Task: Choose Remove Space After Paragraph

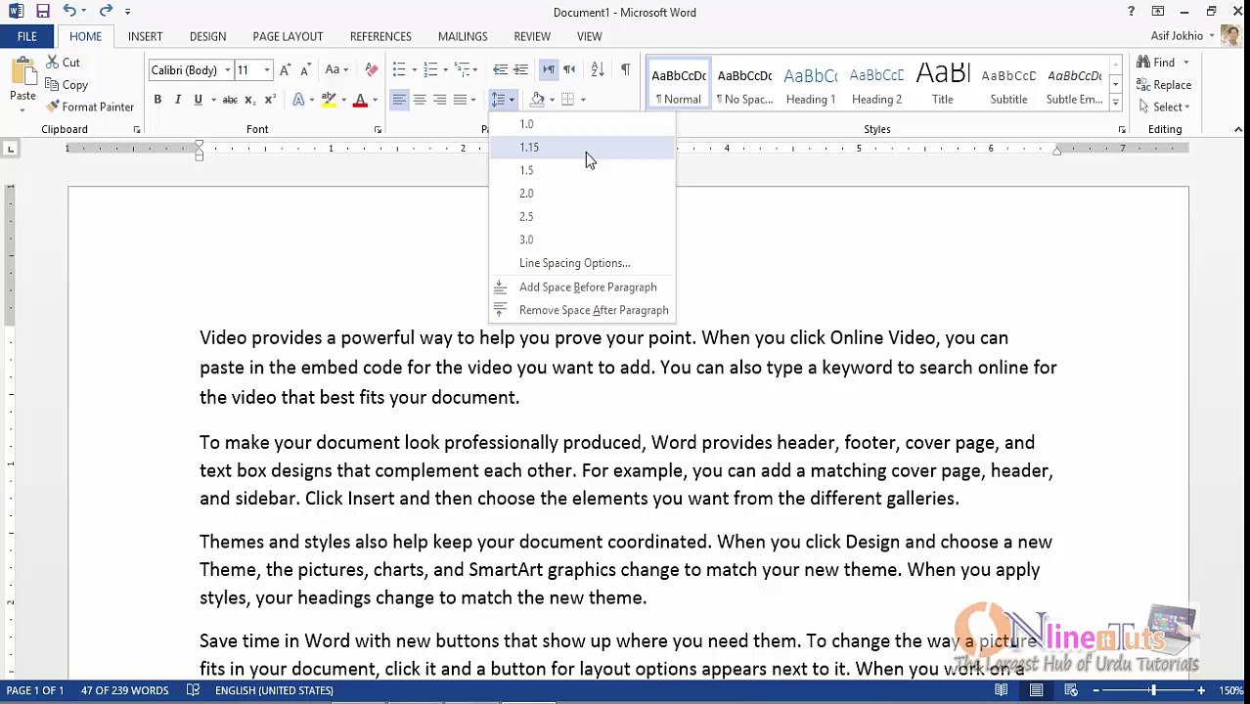Action: tap(582, 311)
